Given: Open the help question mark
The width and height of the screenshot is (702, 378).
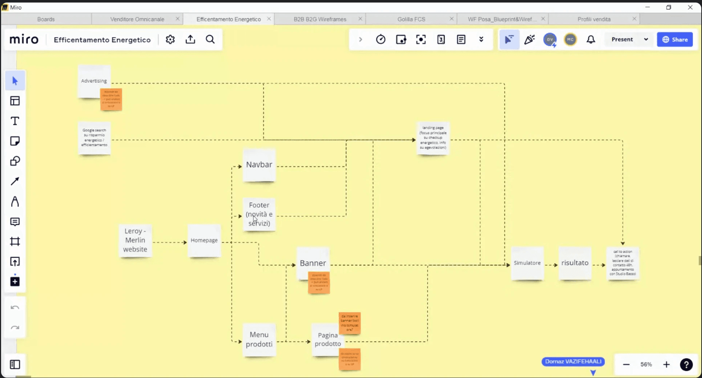Looking at the screenshot, I should [x=686, y=365].
